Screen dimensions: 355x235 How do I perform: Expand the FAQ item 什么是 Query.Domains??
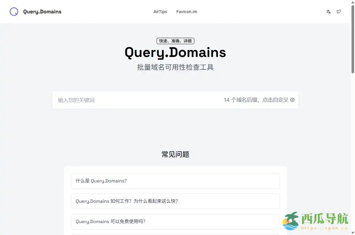point(175,181)
